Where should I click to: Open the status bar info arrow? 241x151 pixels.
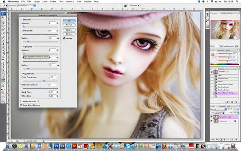(x=44, y=141)
